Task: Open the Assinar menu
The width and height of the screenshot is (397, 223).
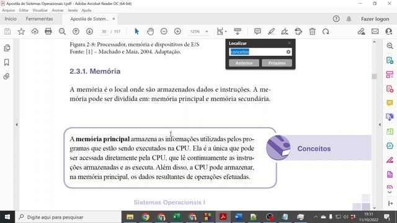Action: (58, 11)
